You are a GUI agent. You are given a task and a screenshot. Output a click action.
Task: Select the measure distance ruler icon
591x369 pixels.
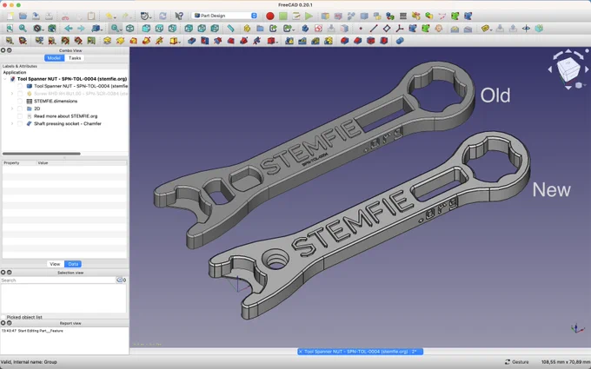click(230, 29)
